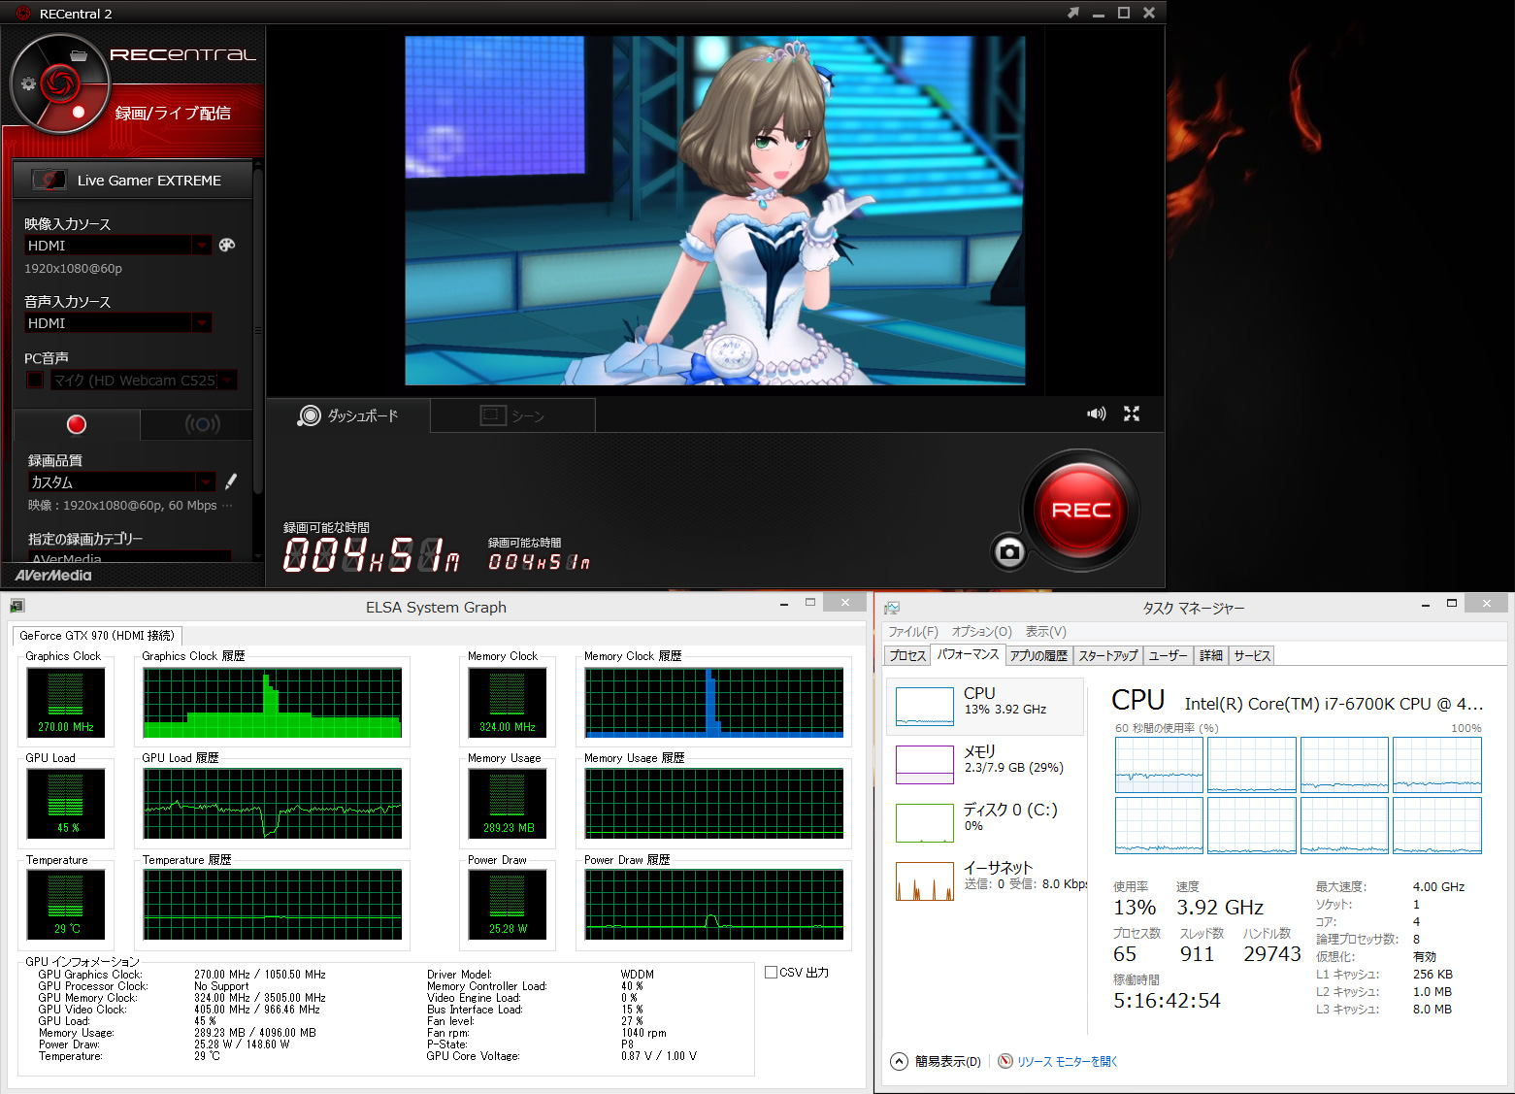
Task: Select CPU in the Task Manager performance list
Action: coord(985,706)
